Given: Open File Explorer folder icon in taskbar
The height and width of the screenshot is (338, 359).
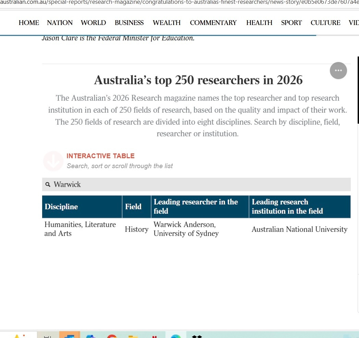Looking at the screenshot, I should [x=133, y=336].
